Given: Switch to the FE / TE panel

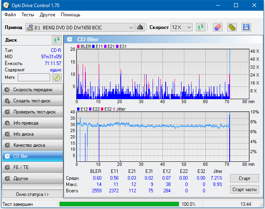Looking at the screenshot, I should click(32, 167).
